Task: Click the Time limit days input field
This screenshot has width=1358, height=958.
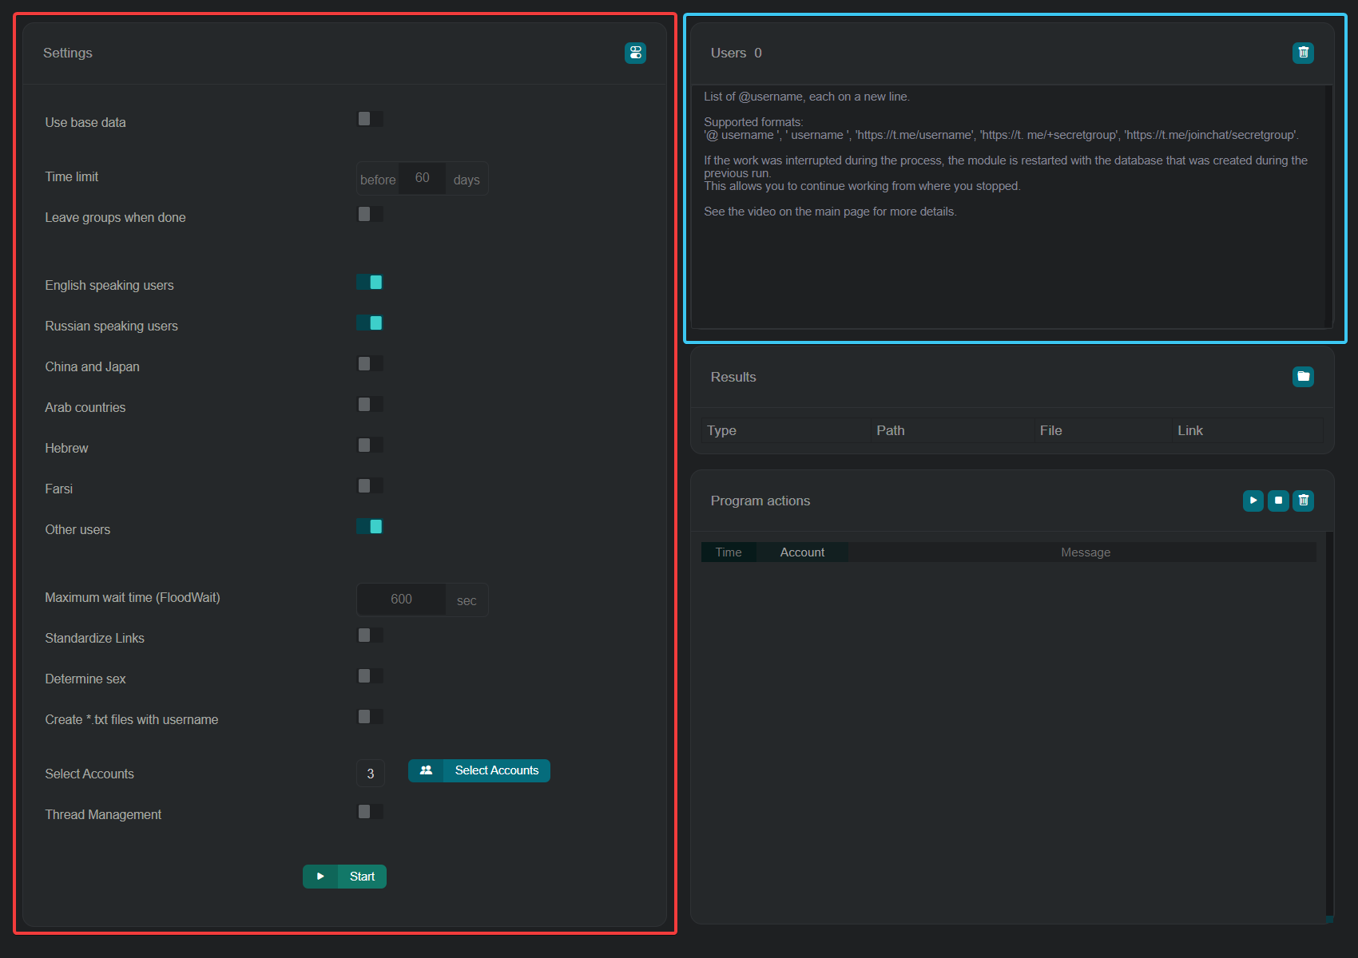Action: (422, 178)
